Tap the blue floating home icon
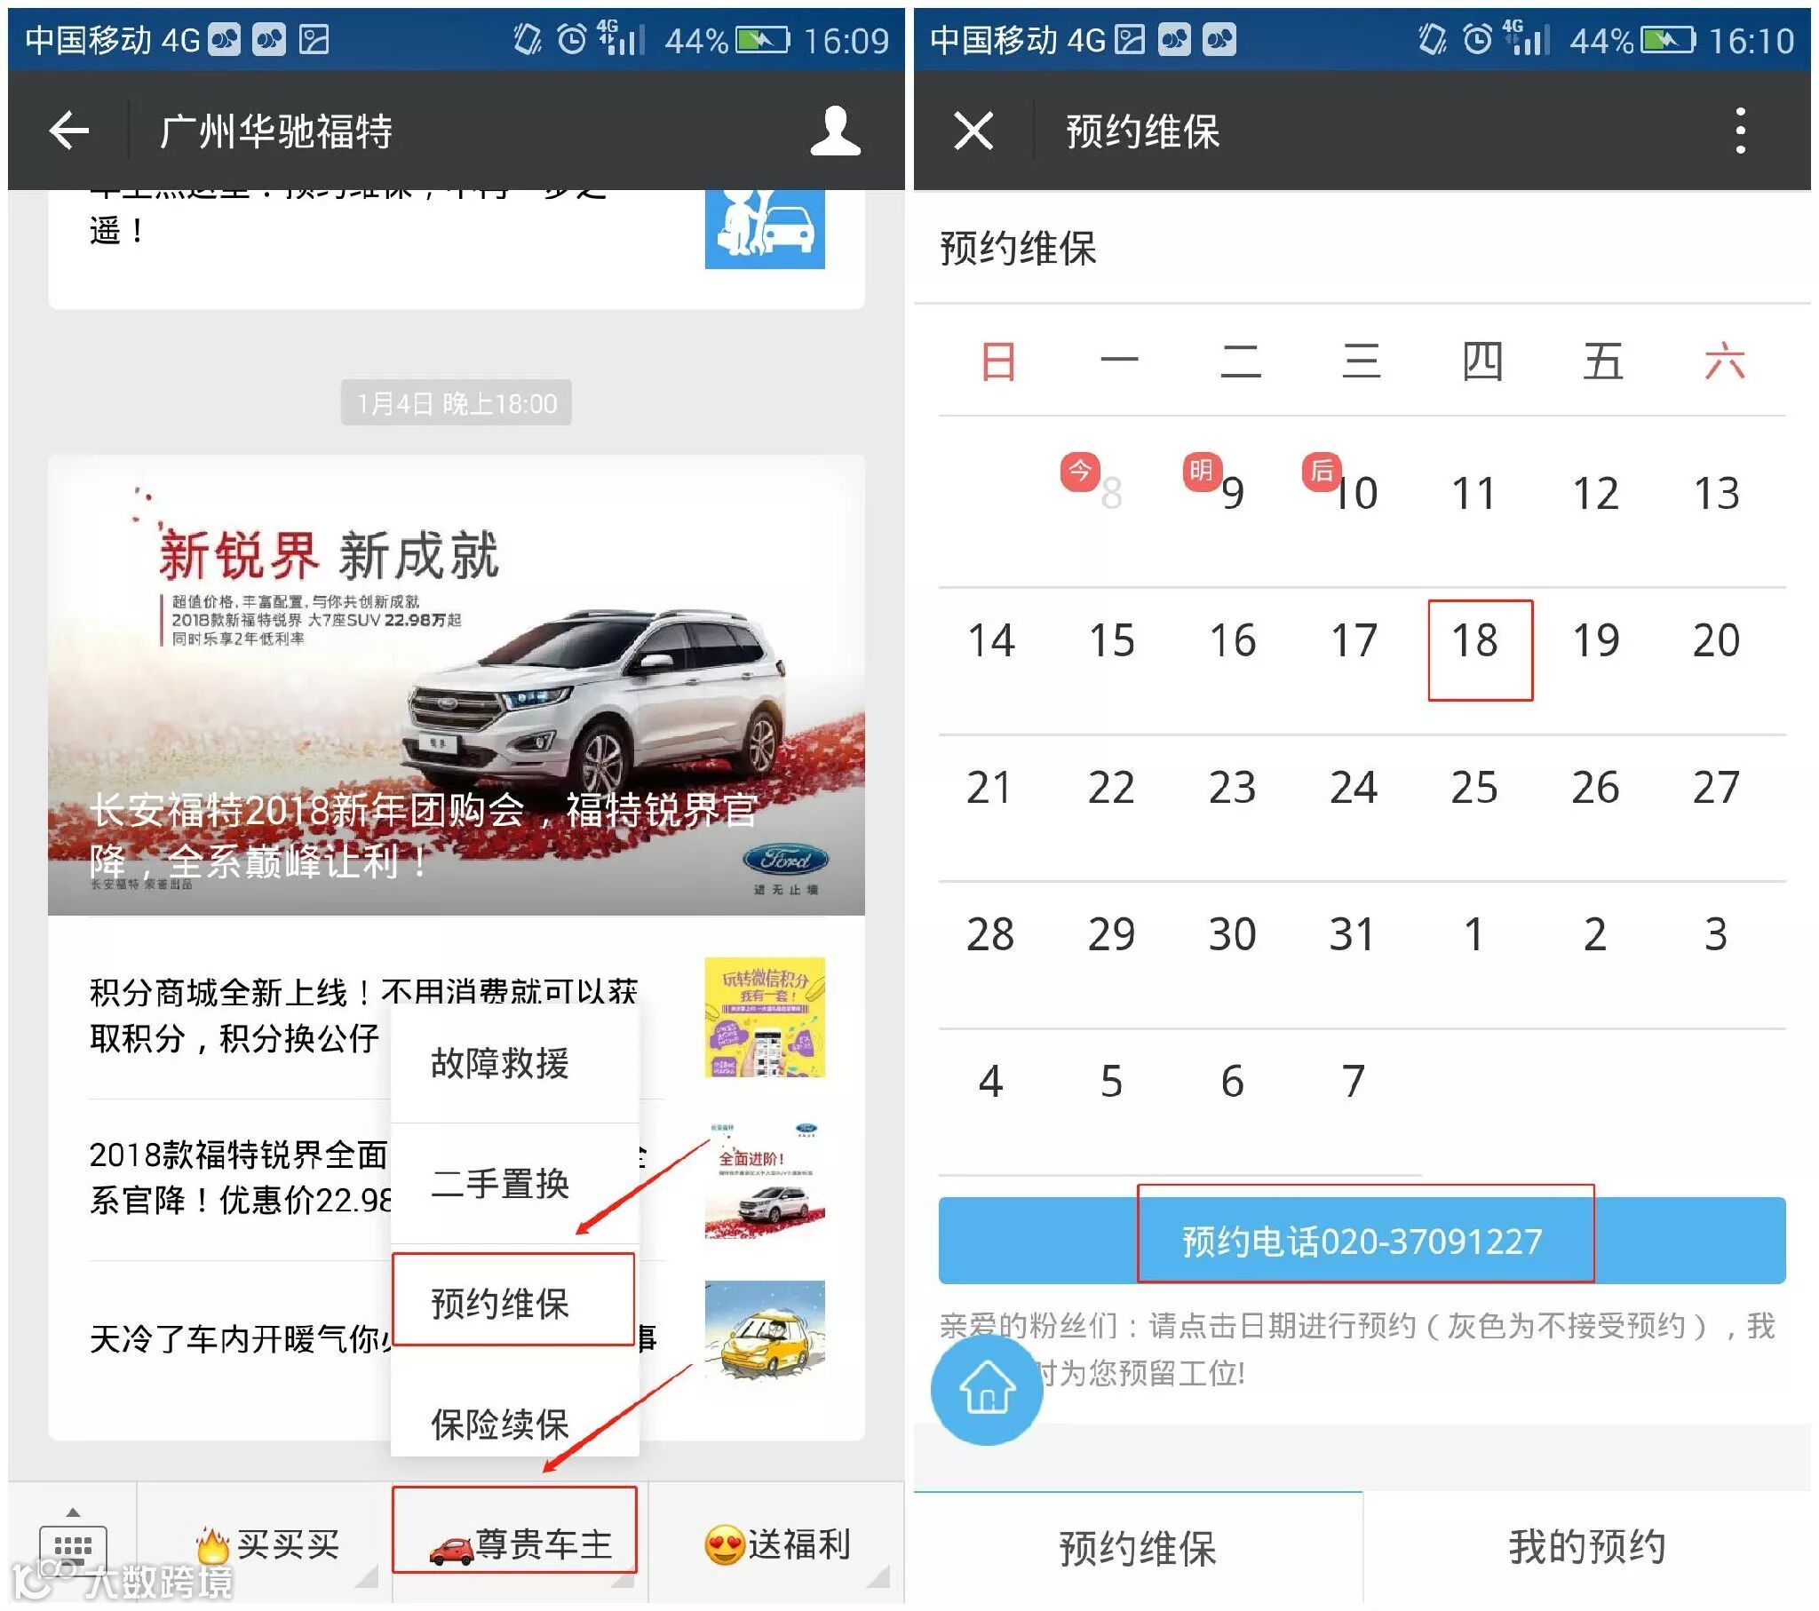Screen dimensions: 1819x1611 point(986,1387)
